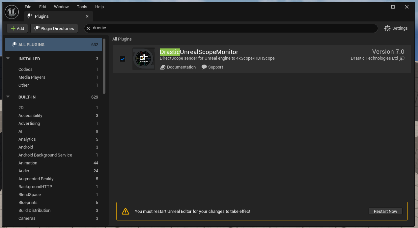
Task: Click the Unreal Engine logo icon
Action: (x=12, y=12)
